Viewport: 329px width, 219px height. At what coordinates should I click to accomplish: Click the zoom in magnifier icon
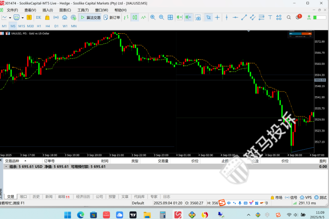(153, 17)
